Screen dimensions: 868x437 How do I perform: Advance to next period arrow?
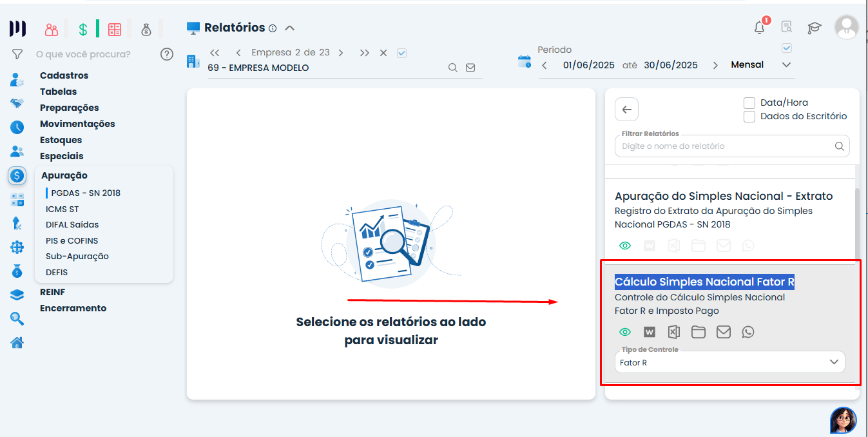point(715,65)
